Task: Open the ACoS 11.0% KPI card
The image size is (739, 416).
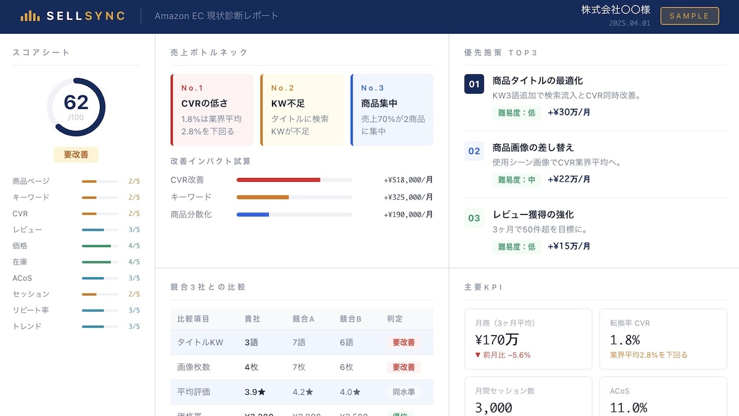Action: pyautogui.click(x=663, y=396)
